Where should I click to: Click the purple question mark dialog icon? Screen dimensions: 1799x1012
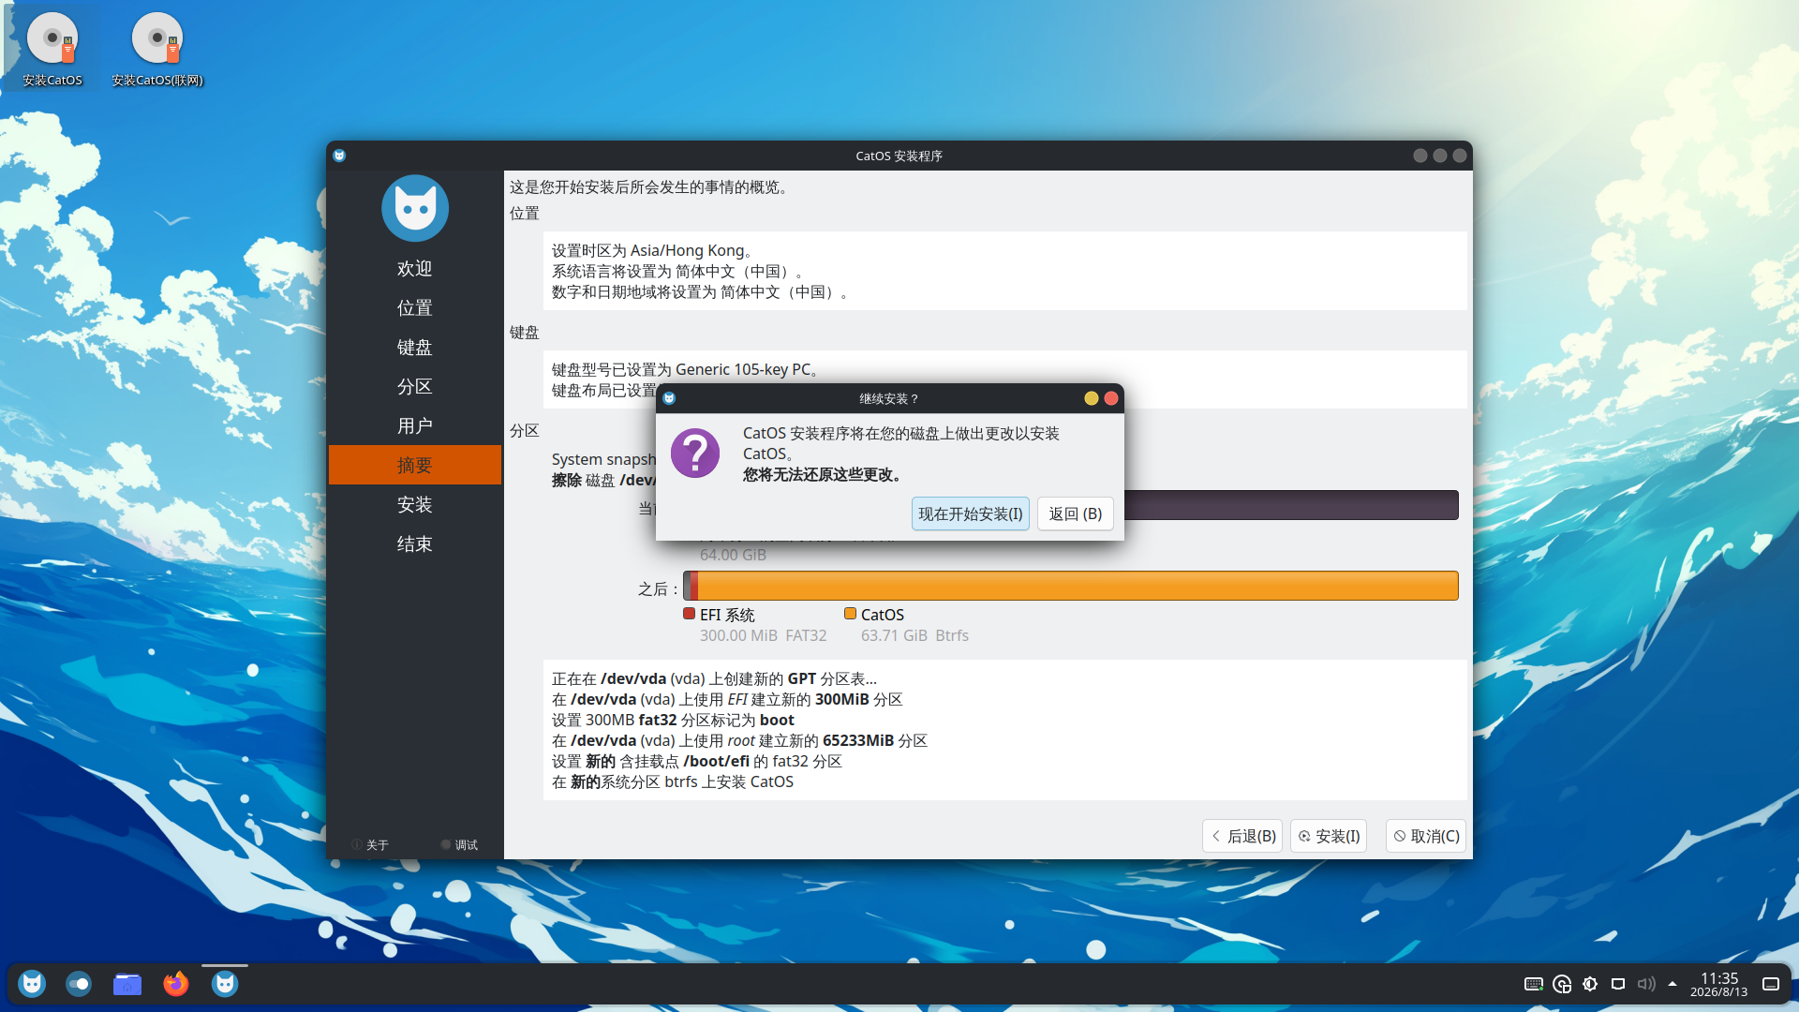tap(695, 454)
